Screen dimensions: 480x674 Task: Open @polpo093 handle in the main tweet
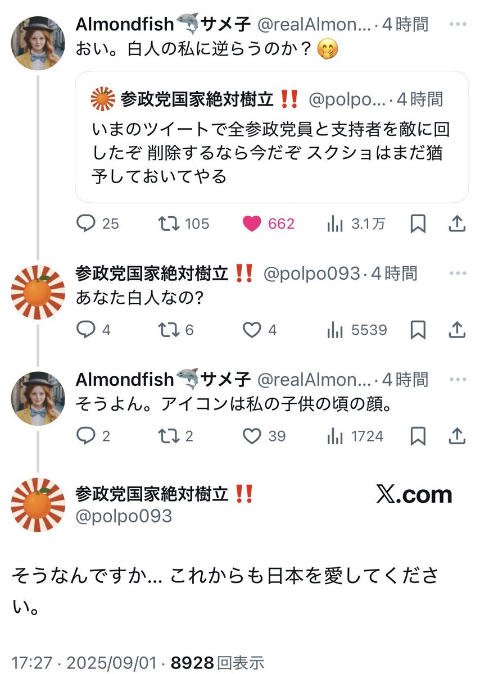point(124,516)
